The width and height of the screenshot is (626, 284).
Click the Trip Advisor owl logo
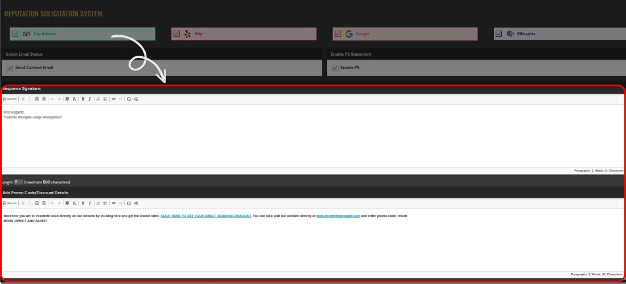27,34
